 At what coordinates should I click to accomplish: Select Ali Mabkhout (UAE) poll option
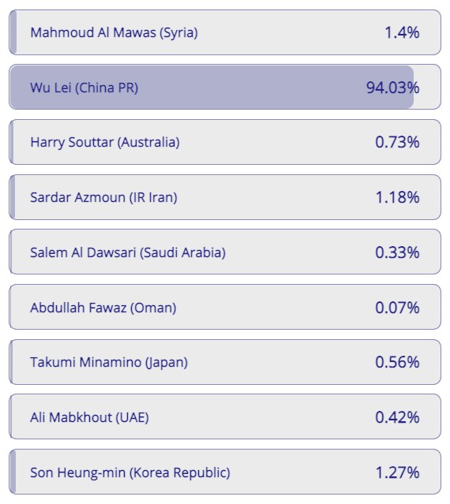(225, 417)
